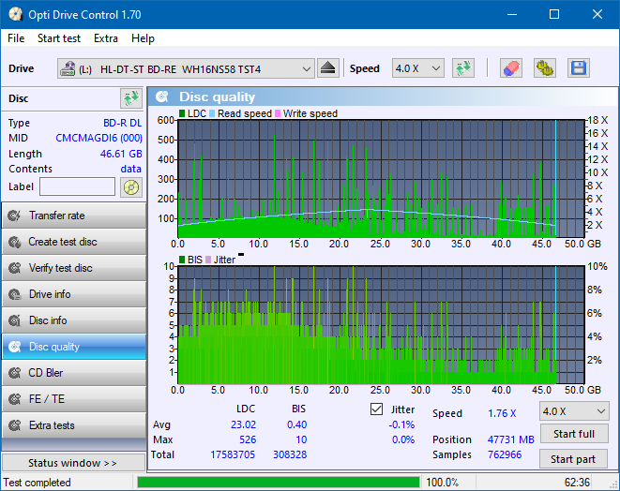Image resolution: width=620 pixels, height=491 pixels.
Task: Switch to FE / TE test
Action: click(x=74, y=399)
